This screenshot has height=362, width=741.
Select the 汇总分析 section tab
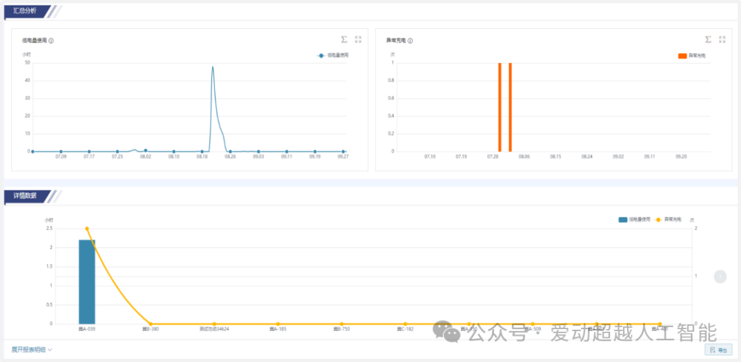tap(25, 11)
